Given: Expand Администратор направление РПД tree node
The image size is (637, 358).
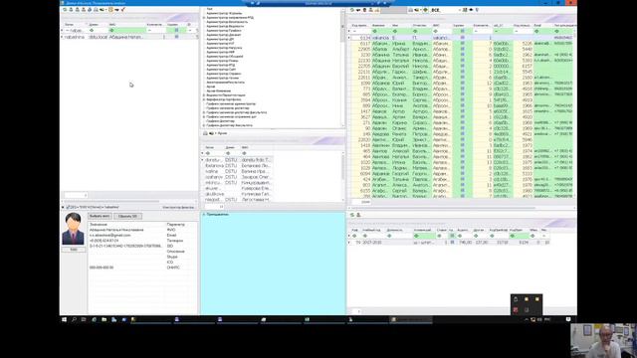Looking at the screenshot, I should (204, 18).
